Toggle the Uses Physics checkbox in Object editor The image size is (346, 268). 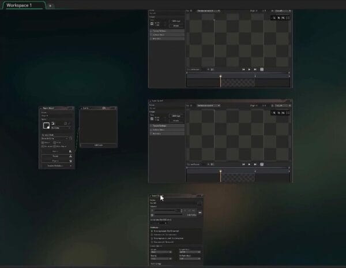coord(55,146)
